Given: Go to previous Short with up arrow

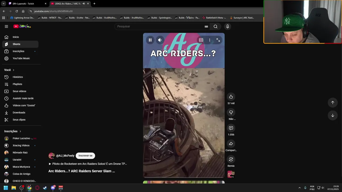Looking at the screenshot, I should [x=333, y=103].
